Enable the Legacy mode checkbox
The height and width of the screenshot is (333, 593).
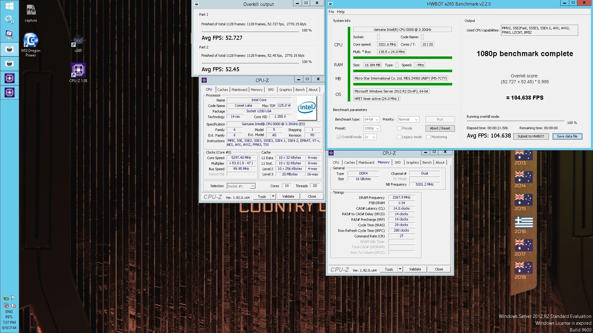click(399, 137)
